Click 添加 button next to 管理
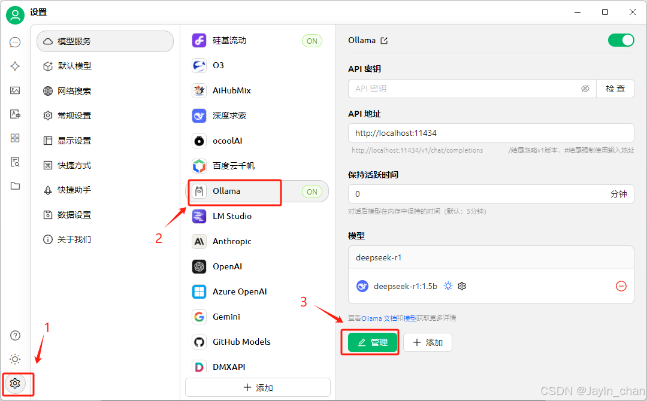Viewport: 647px width, 401px height. click(428, 342)
